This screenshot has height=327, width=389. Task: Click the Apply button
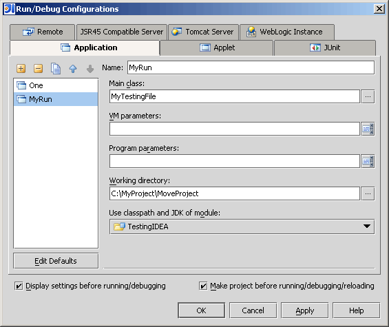(304, 310)
